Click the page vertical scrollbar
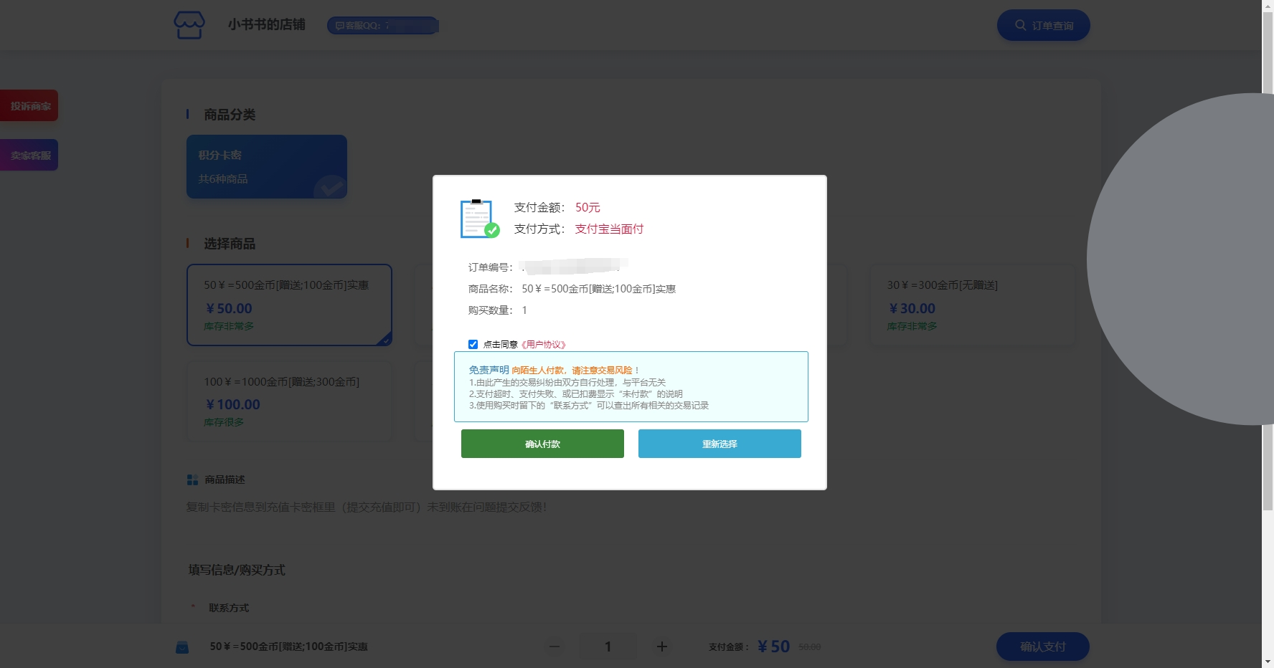The image size is (1274, 668). pyautogui.click(x=1268, y=262)
